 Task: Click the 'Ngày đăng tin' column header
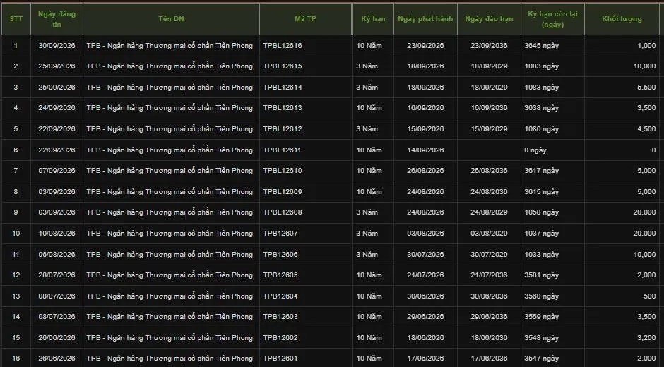(57, 19)
